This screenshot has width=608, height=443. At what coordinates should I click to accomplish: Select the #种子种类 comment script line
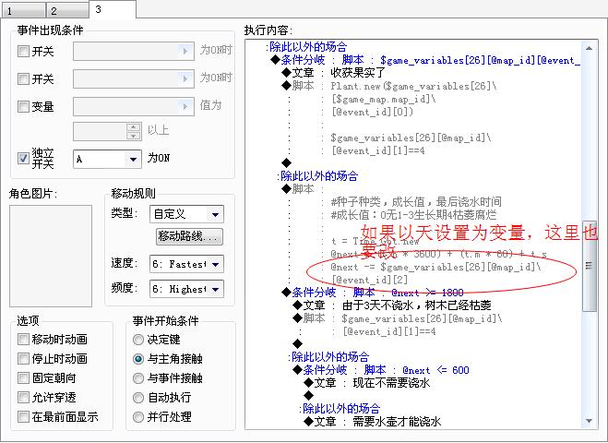(x=416, y=202)
